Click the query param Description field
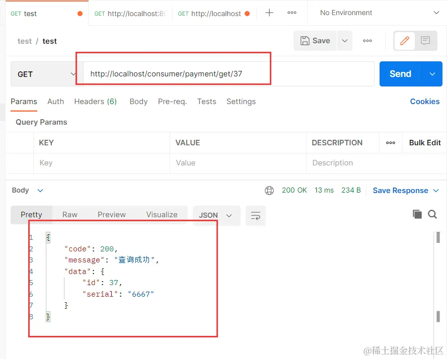Image resolution: width=447 pixels, height=359 pixels. pyautogui.click(x=377, y=163)
